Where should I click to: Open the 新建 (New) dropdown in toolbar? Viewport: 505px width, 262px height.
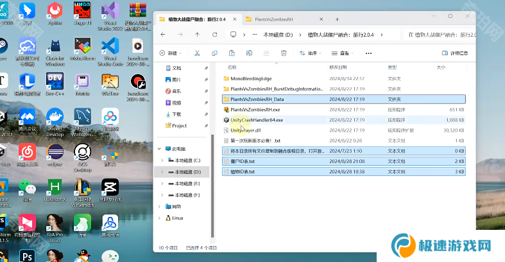pos(171,53)
